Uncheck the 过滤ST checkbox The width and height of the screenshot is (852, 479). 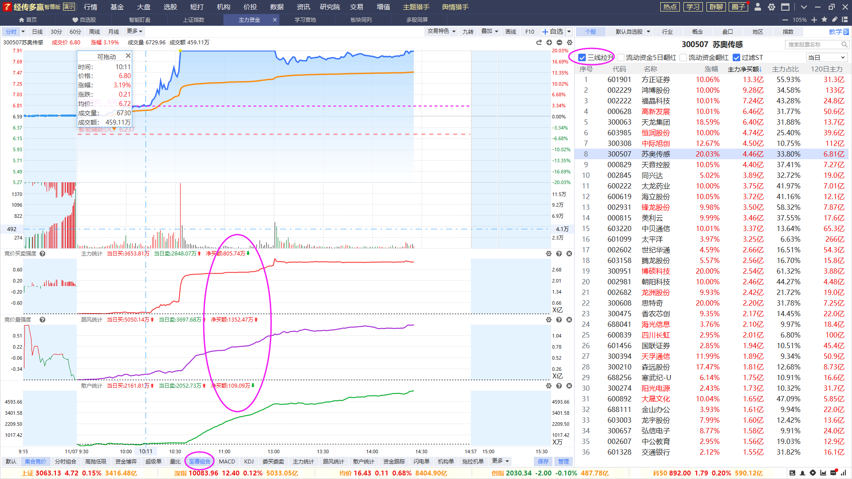point(737,58)
